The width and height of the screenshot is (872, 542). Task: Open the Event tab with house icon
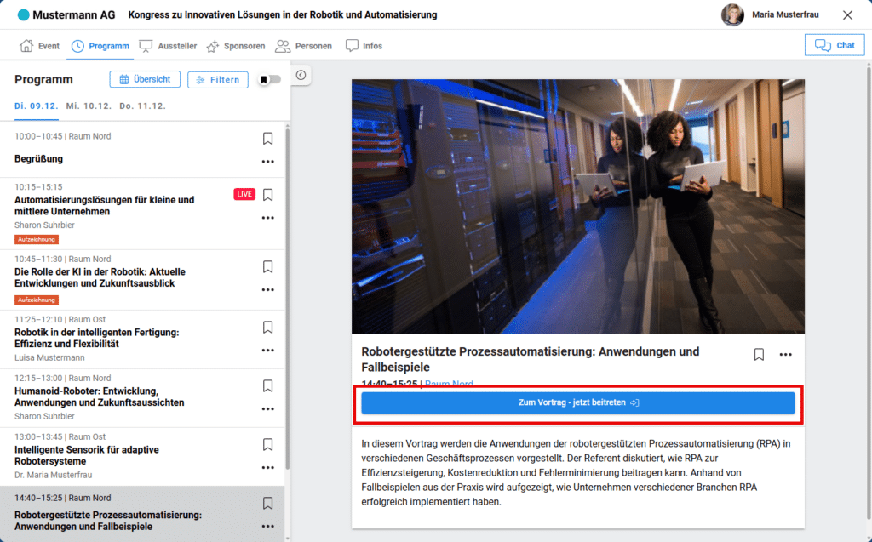[x=39, y=46]
